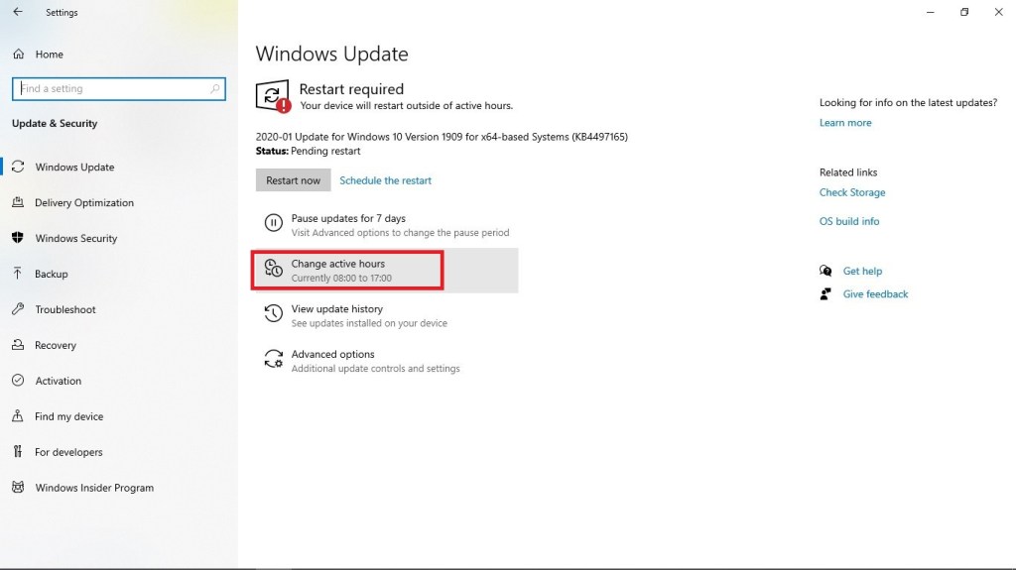Click the Troubleshoot wrench icon

17,310
